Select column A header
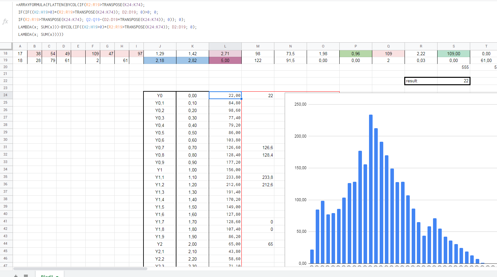The width and height of the screenshot is (497, 277). (20, 46)
